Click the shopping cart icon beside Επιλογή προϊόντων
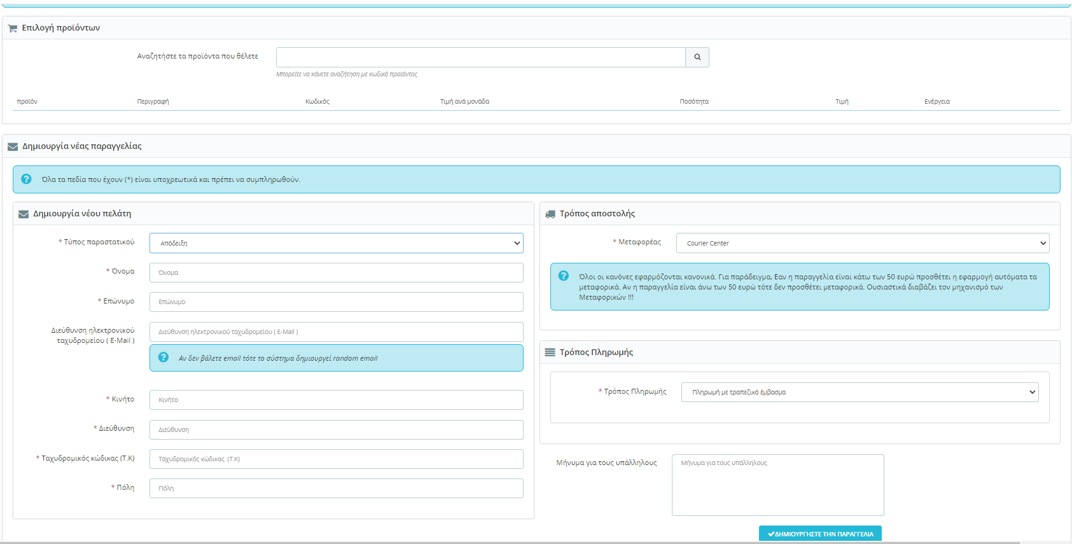The height and width of the screenshot is (544, 1072). point(12,29)
